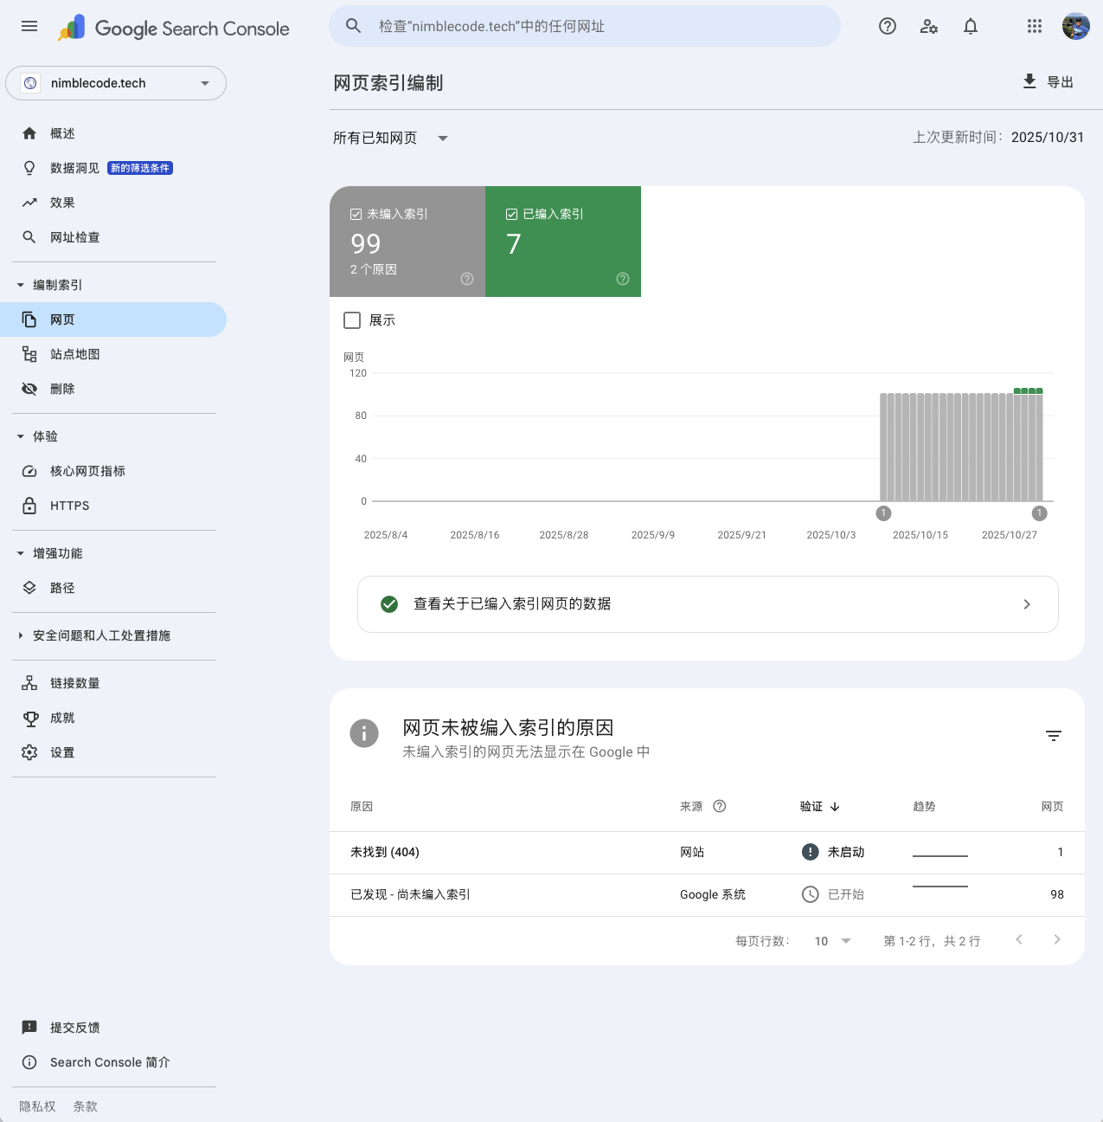Open 站点地图 in the sidebar
The width and height of the screenshot is (1103, 1122).
pos(75,354)
